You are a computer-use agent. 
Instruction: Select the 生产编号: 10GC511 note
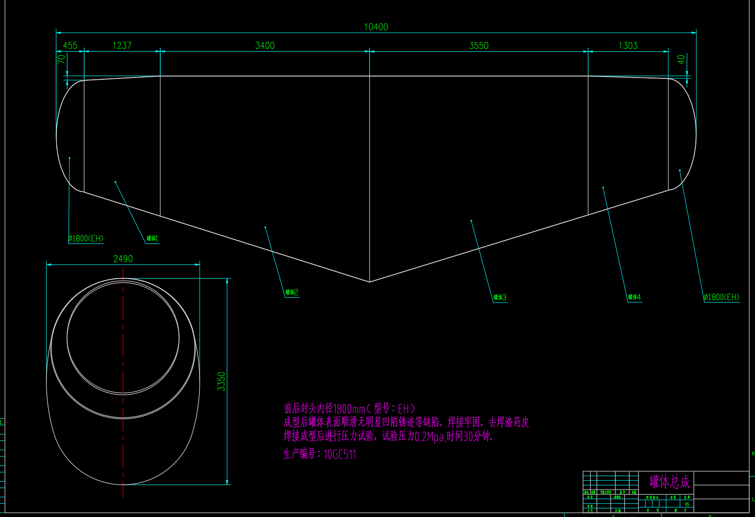point(320,454)
